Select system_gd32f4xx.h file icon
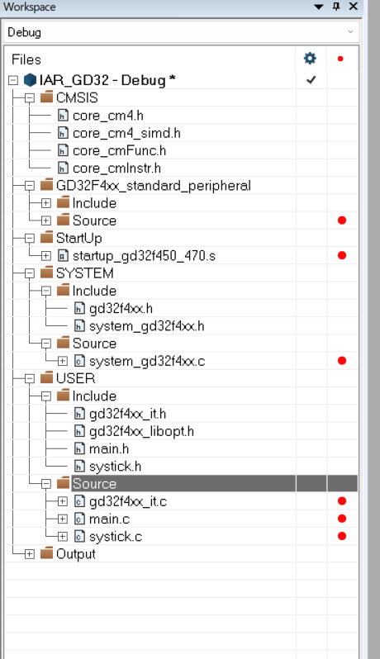This screenshot has height=659, width=380. (79, 325)
